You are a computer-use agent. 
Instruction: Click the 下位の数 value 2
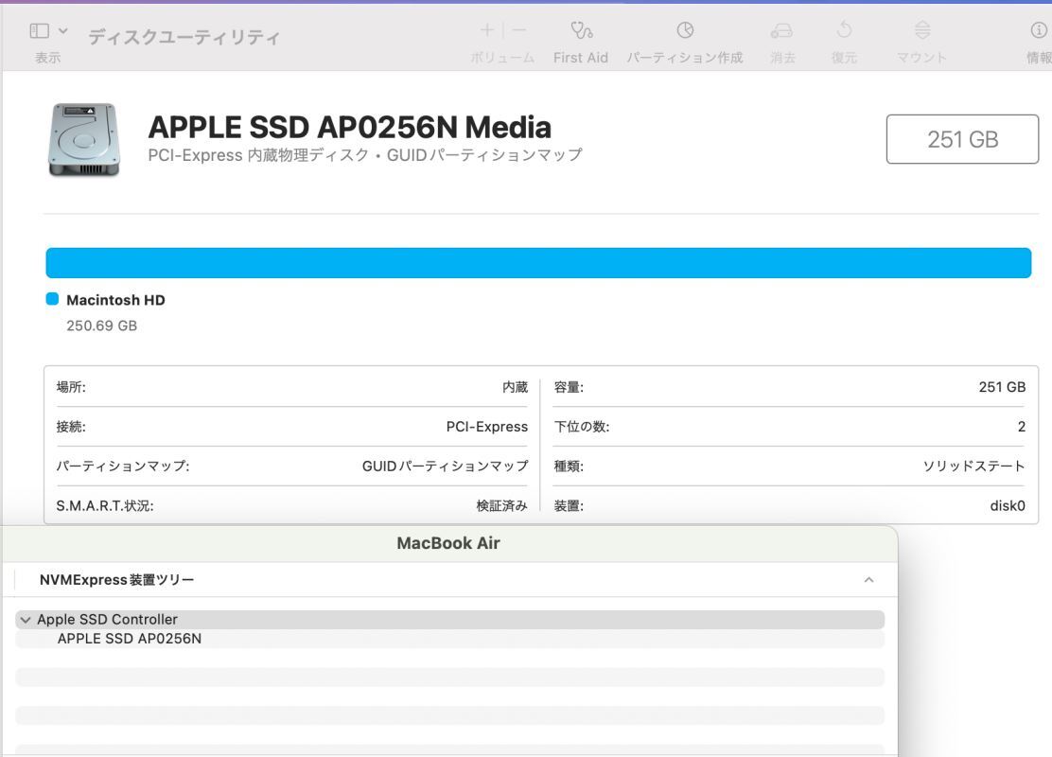1021,427
